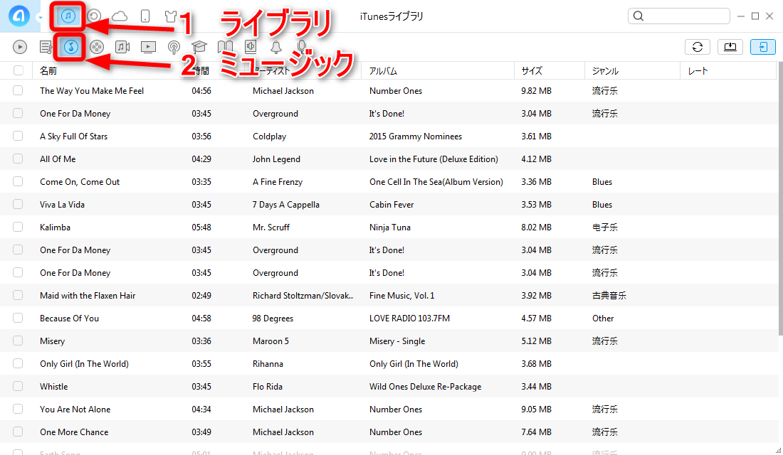
Task: Click album 2015 Grammy Nominees
Action: pos(416,136)
